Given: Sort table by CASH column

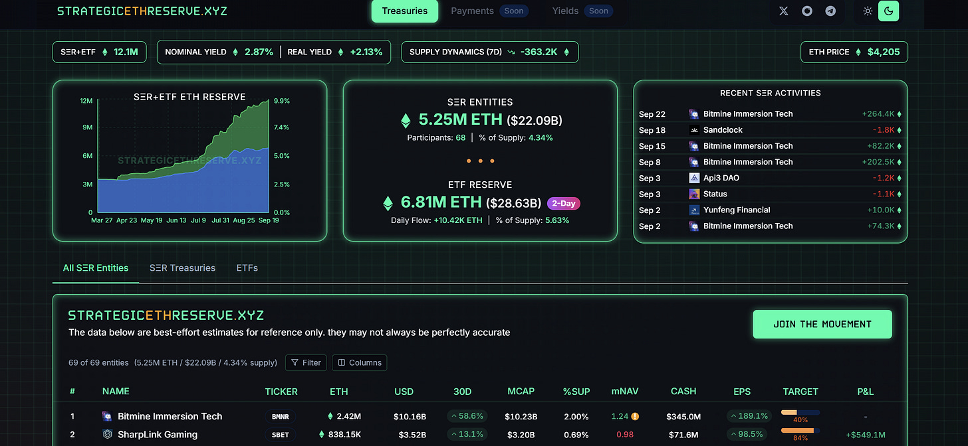Looking at the screenshot, I should pyautogui.click(x=683, y=391).
